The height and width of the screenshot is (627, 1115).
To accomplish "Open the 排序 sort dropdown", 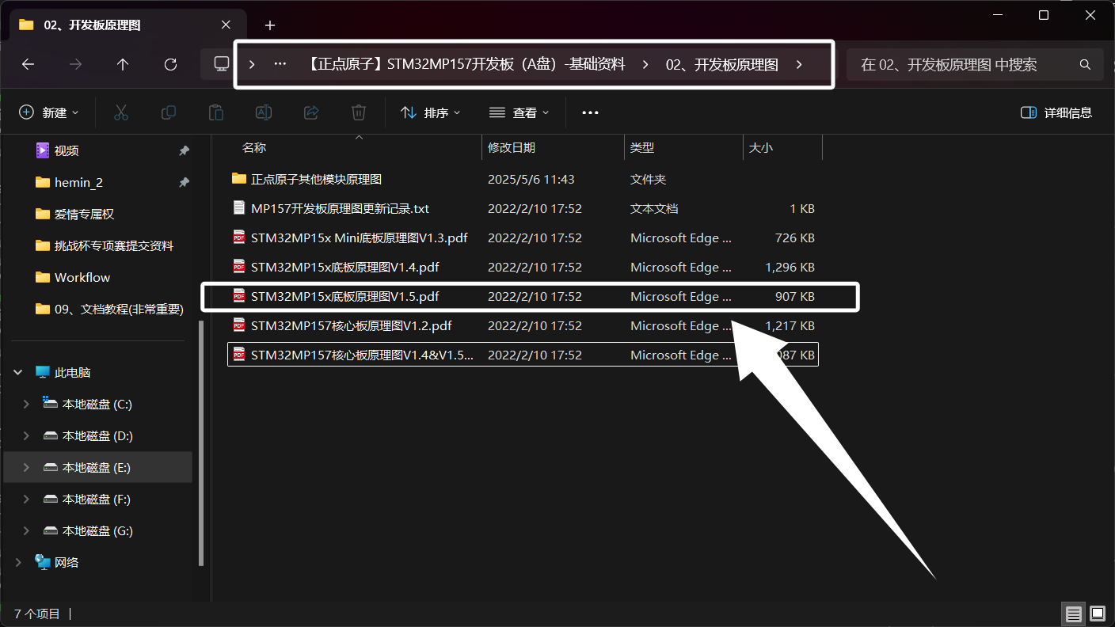I will 432,112.
